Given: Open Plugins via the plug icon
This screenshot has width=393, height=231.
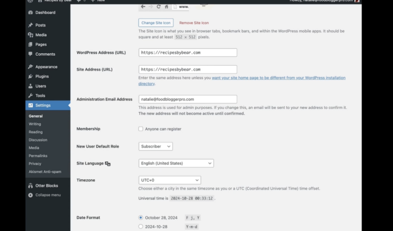Looking at the screenshot, I should [x=31, y=76].
